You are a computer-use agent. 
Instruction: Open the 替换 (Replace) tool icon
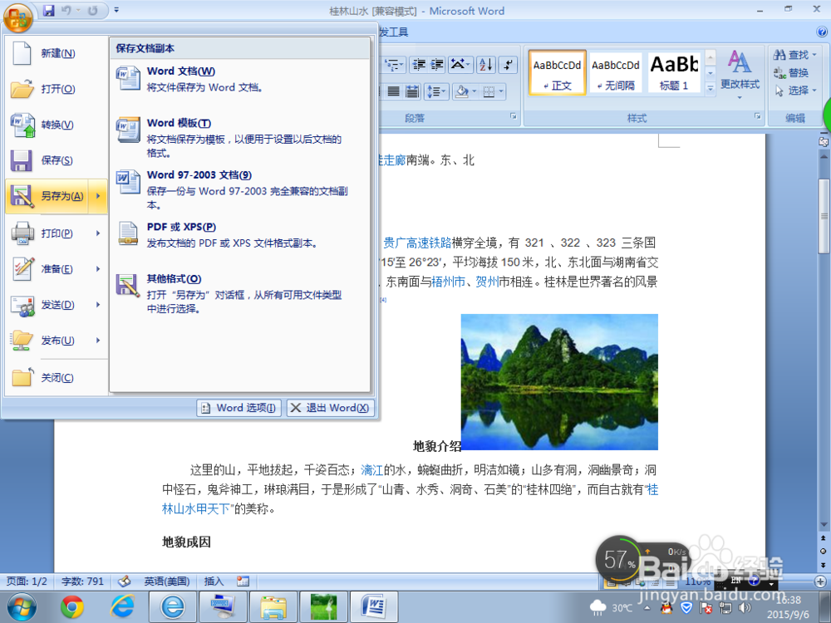click(795, 73)
